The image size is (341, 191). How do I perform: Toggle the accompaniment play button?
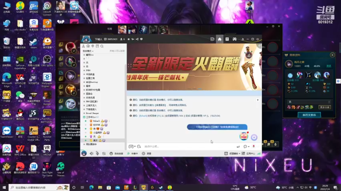click(133, 153)
